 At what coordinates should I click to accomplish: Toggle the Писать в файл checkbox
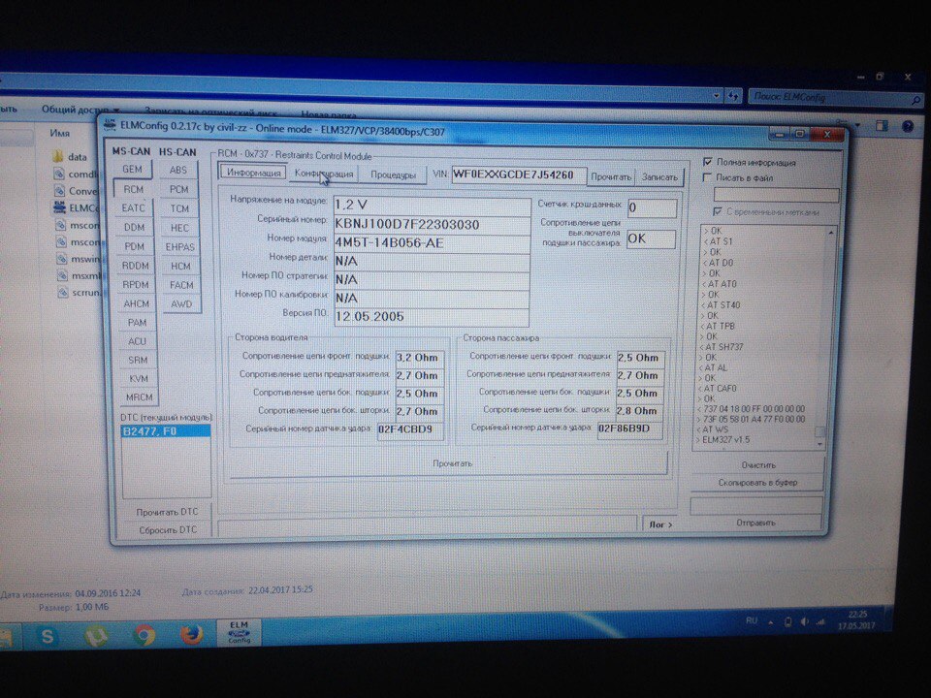pos(707,177)
